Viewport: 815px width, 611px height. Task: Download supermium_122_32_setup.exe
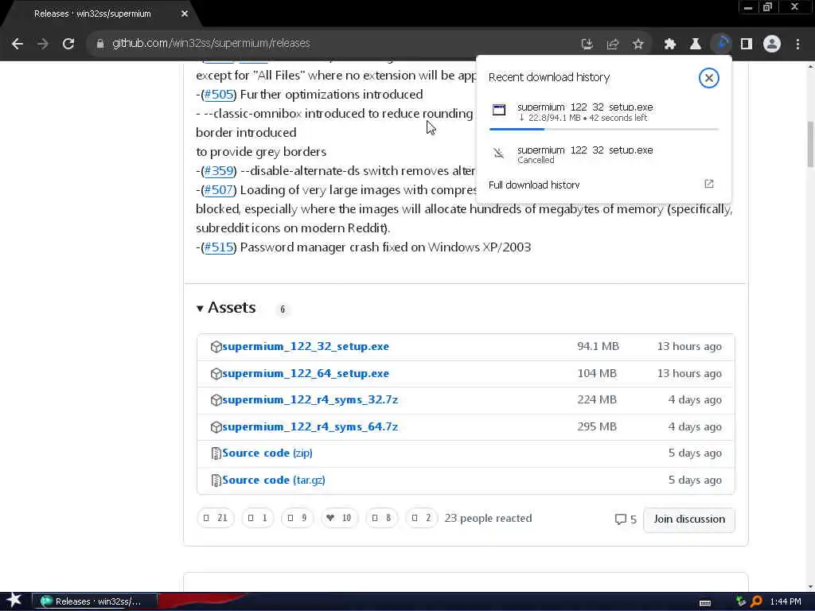tap(306, 347)
